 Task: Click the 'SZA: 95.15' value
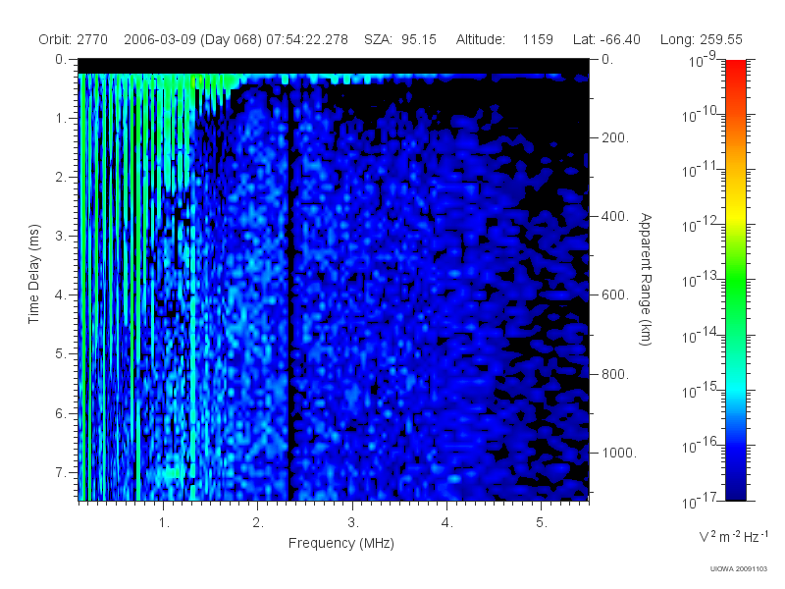click(400, 39)
